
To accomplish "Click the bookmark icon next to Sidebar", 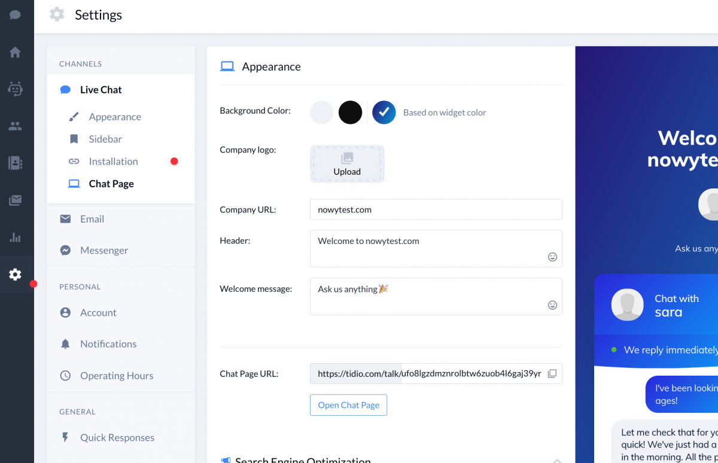I will (74, 139).
